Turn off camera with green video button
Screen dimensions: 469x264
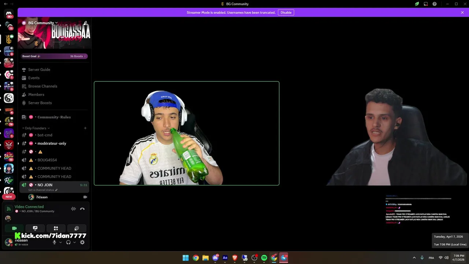pos(14,228)
